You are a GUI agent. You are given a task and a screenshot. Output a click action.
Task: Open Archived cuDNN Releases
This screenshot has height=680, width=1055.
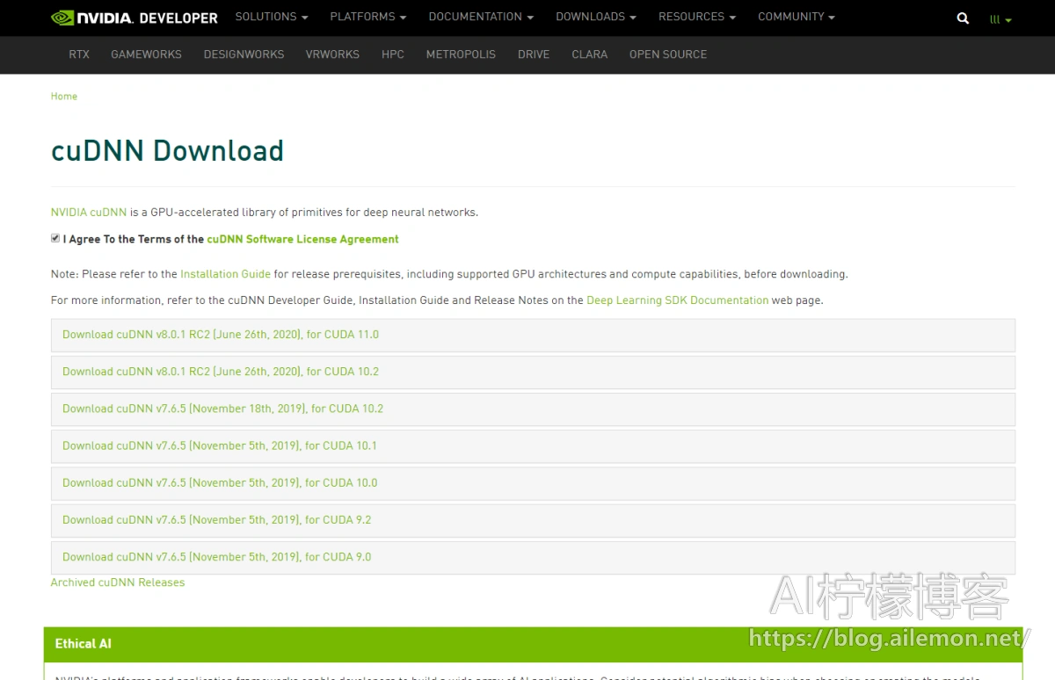pyautogui.click(x=118, y=582)
